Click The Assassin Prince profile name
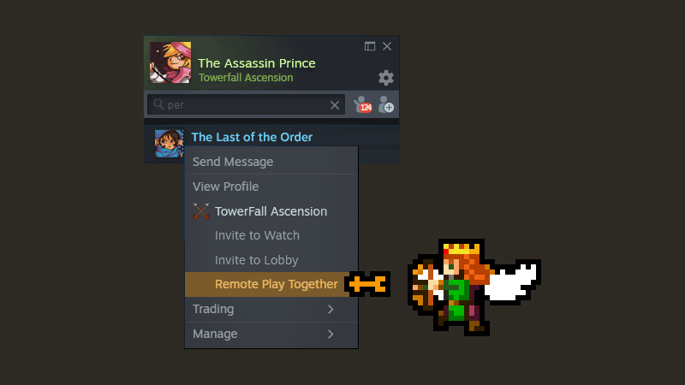 [256, 63]
